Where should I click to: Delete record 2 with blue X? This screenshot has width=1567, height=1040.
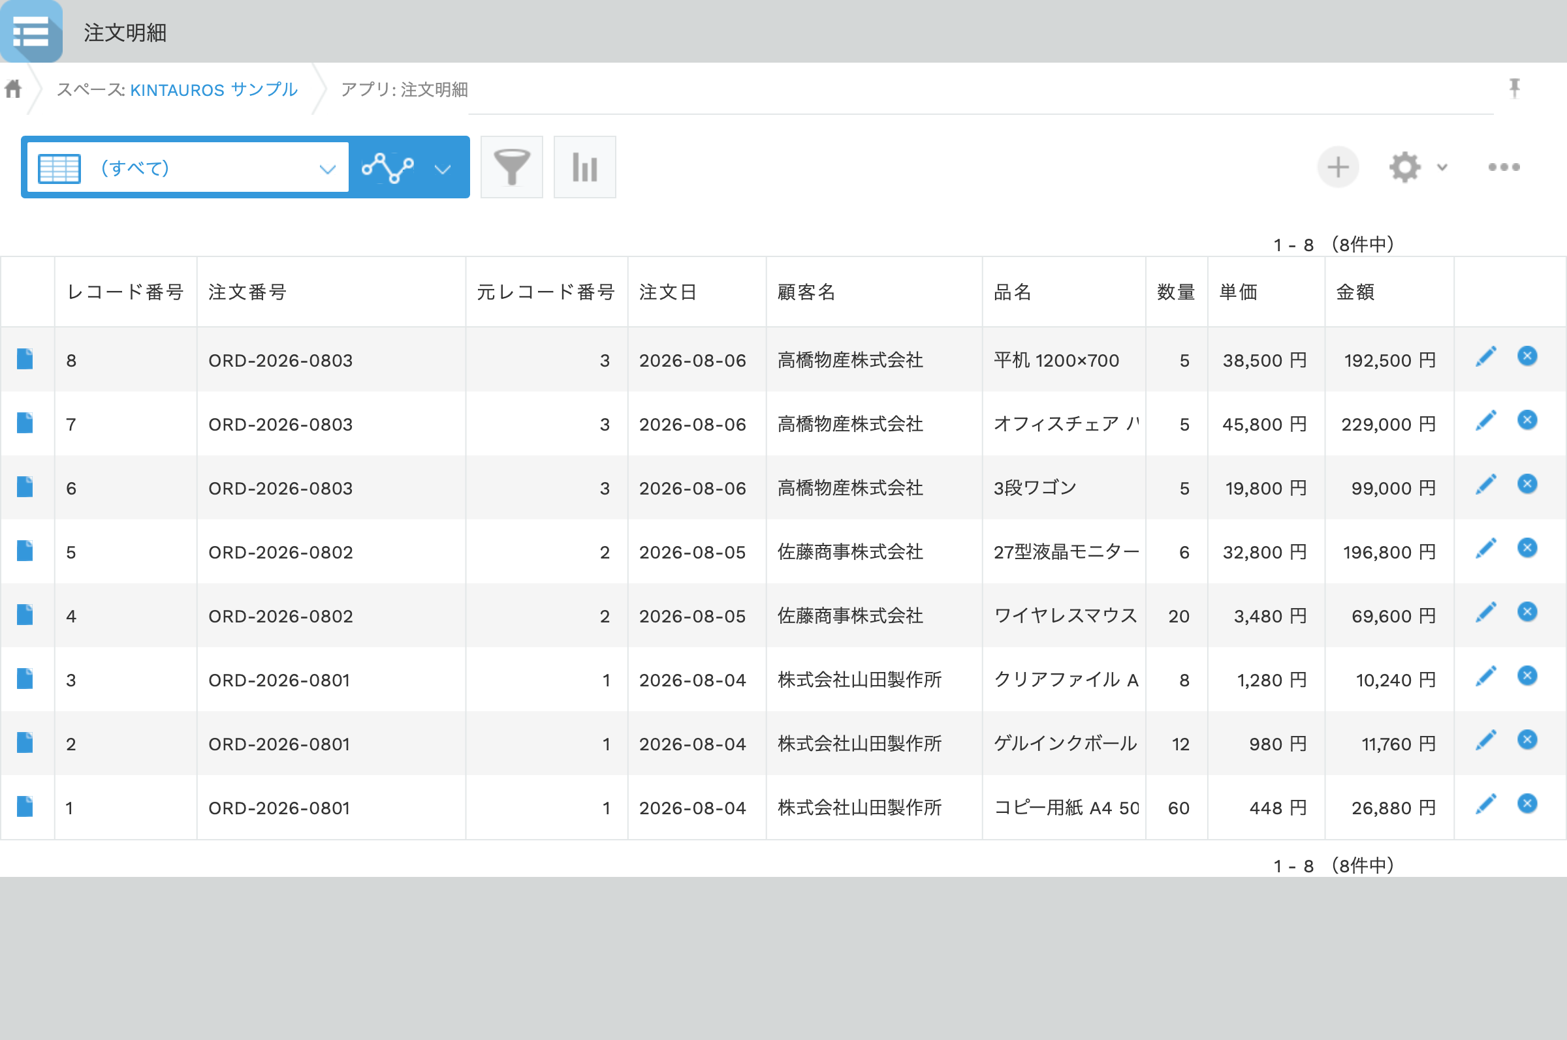coord(1527,739)
